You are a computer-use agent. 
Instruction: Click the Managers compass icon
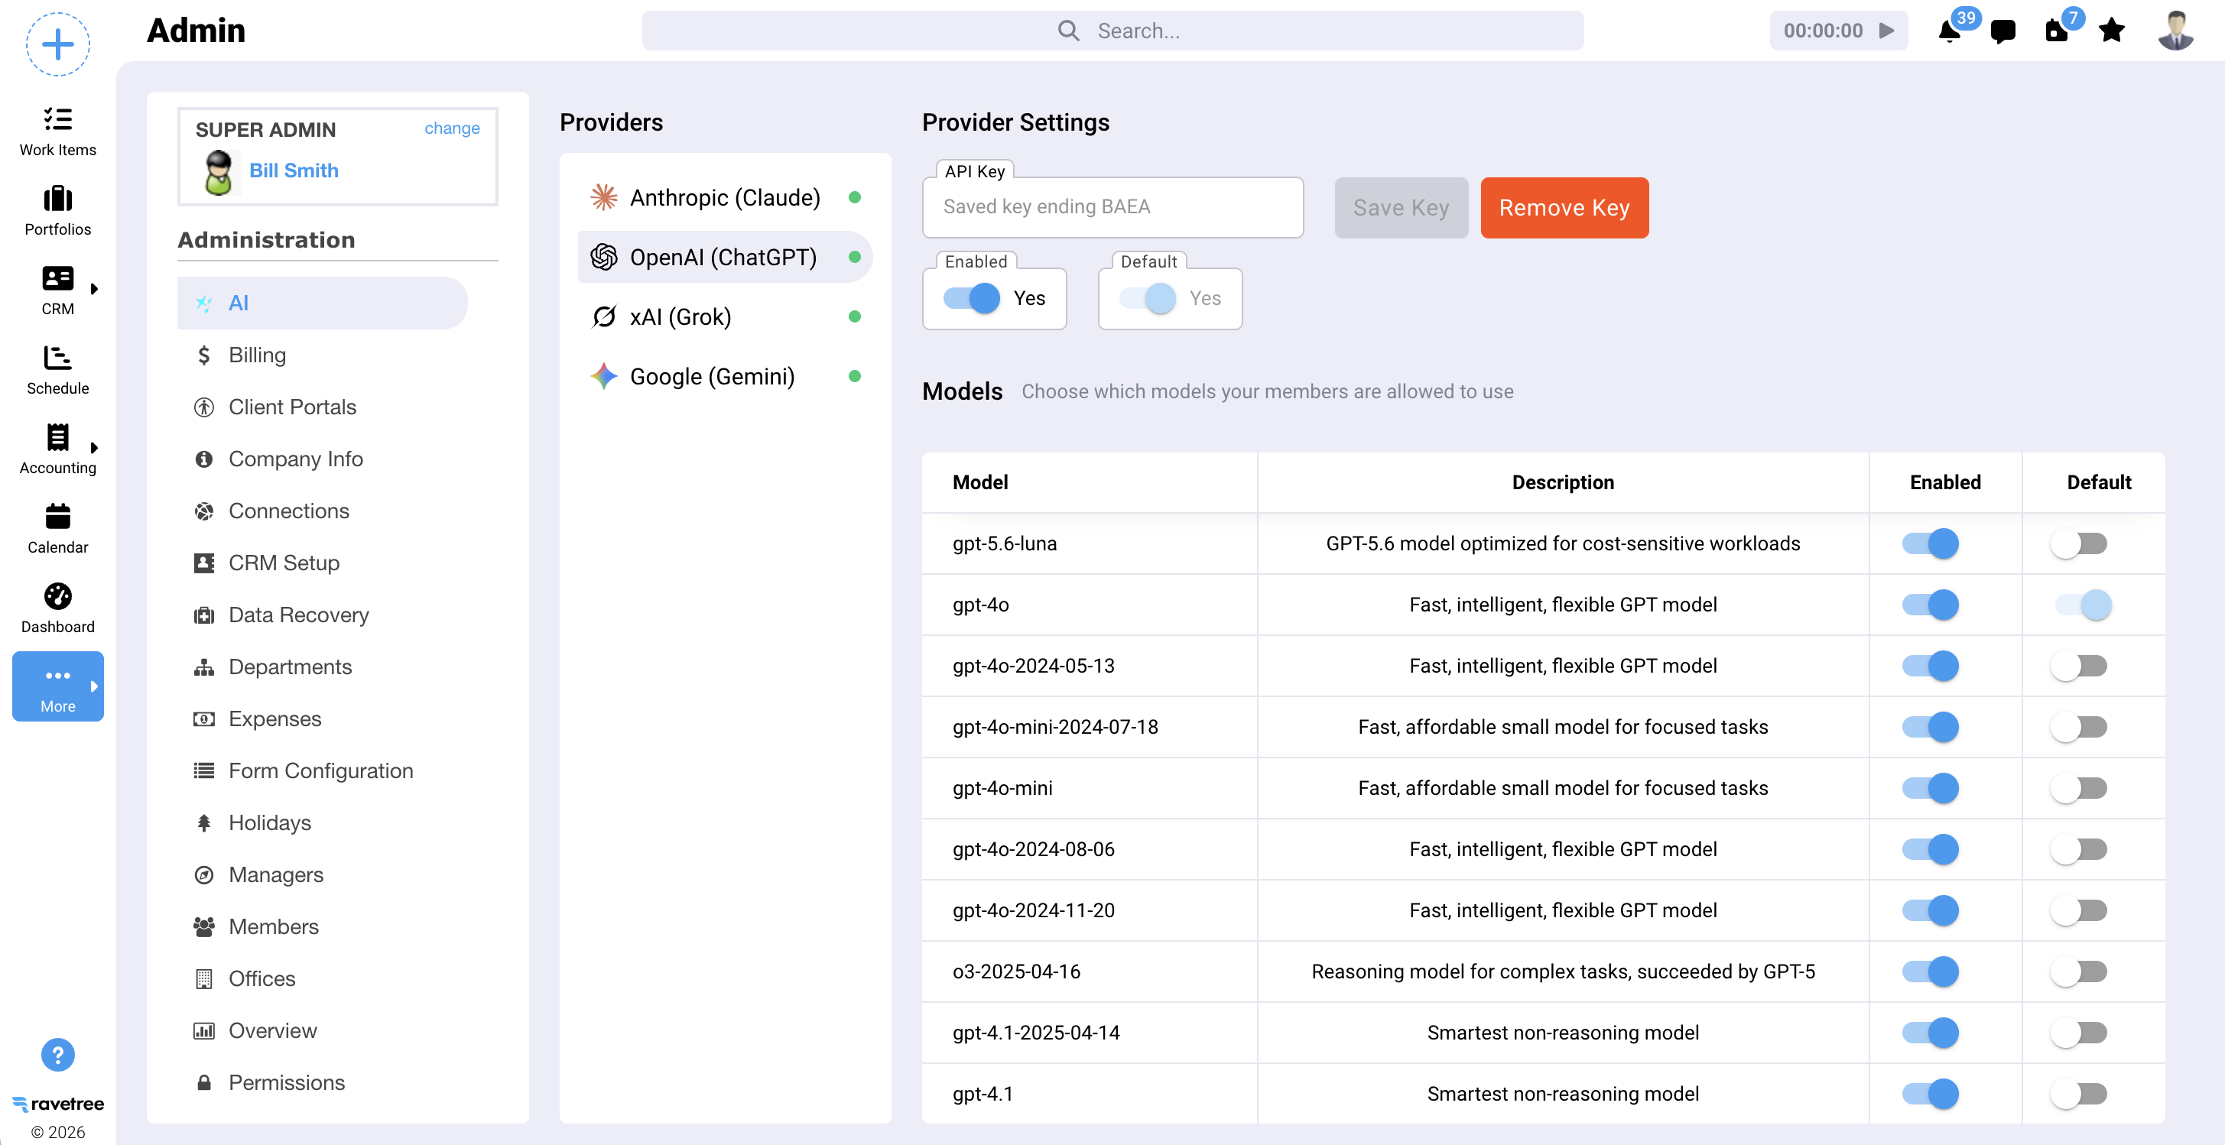[204, 874]
